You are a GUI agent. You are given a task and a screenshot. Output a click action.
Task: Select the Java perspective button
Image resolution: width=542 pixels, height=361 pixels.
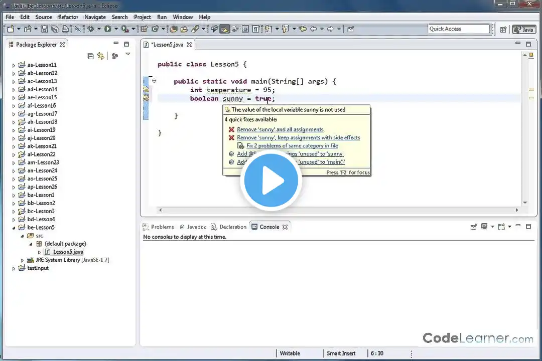tap(523, 29)
